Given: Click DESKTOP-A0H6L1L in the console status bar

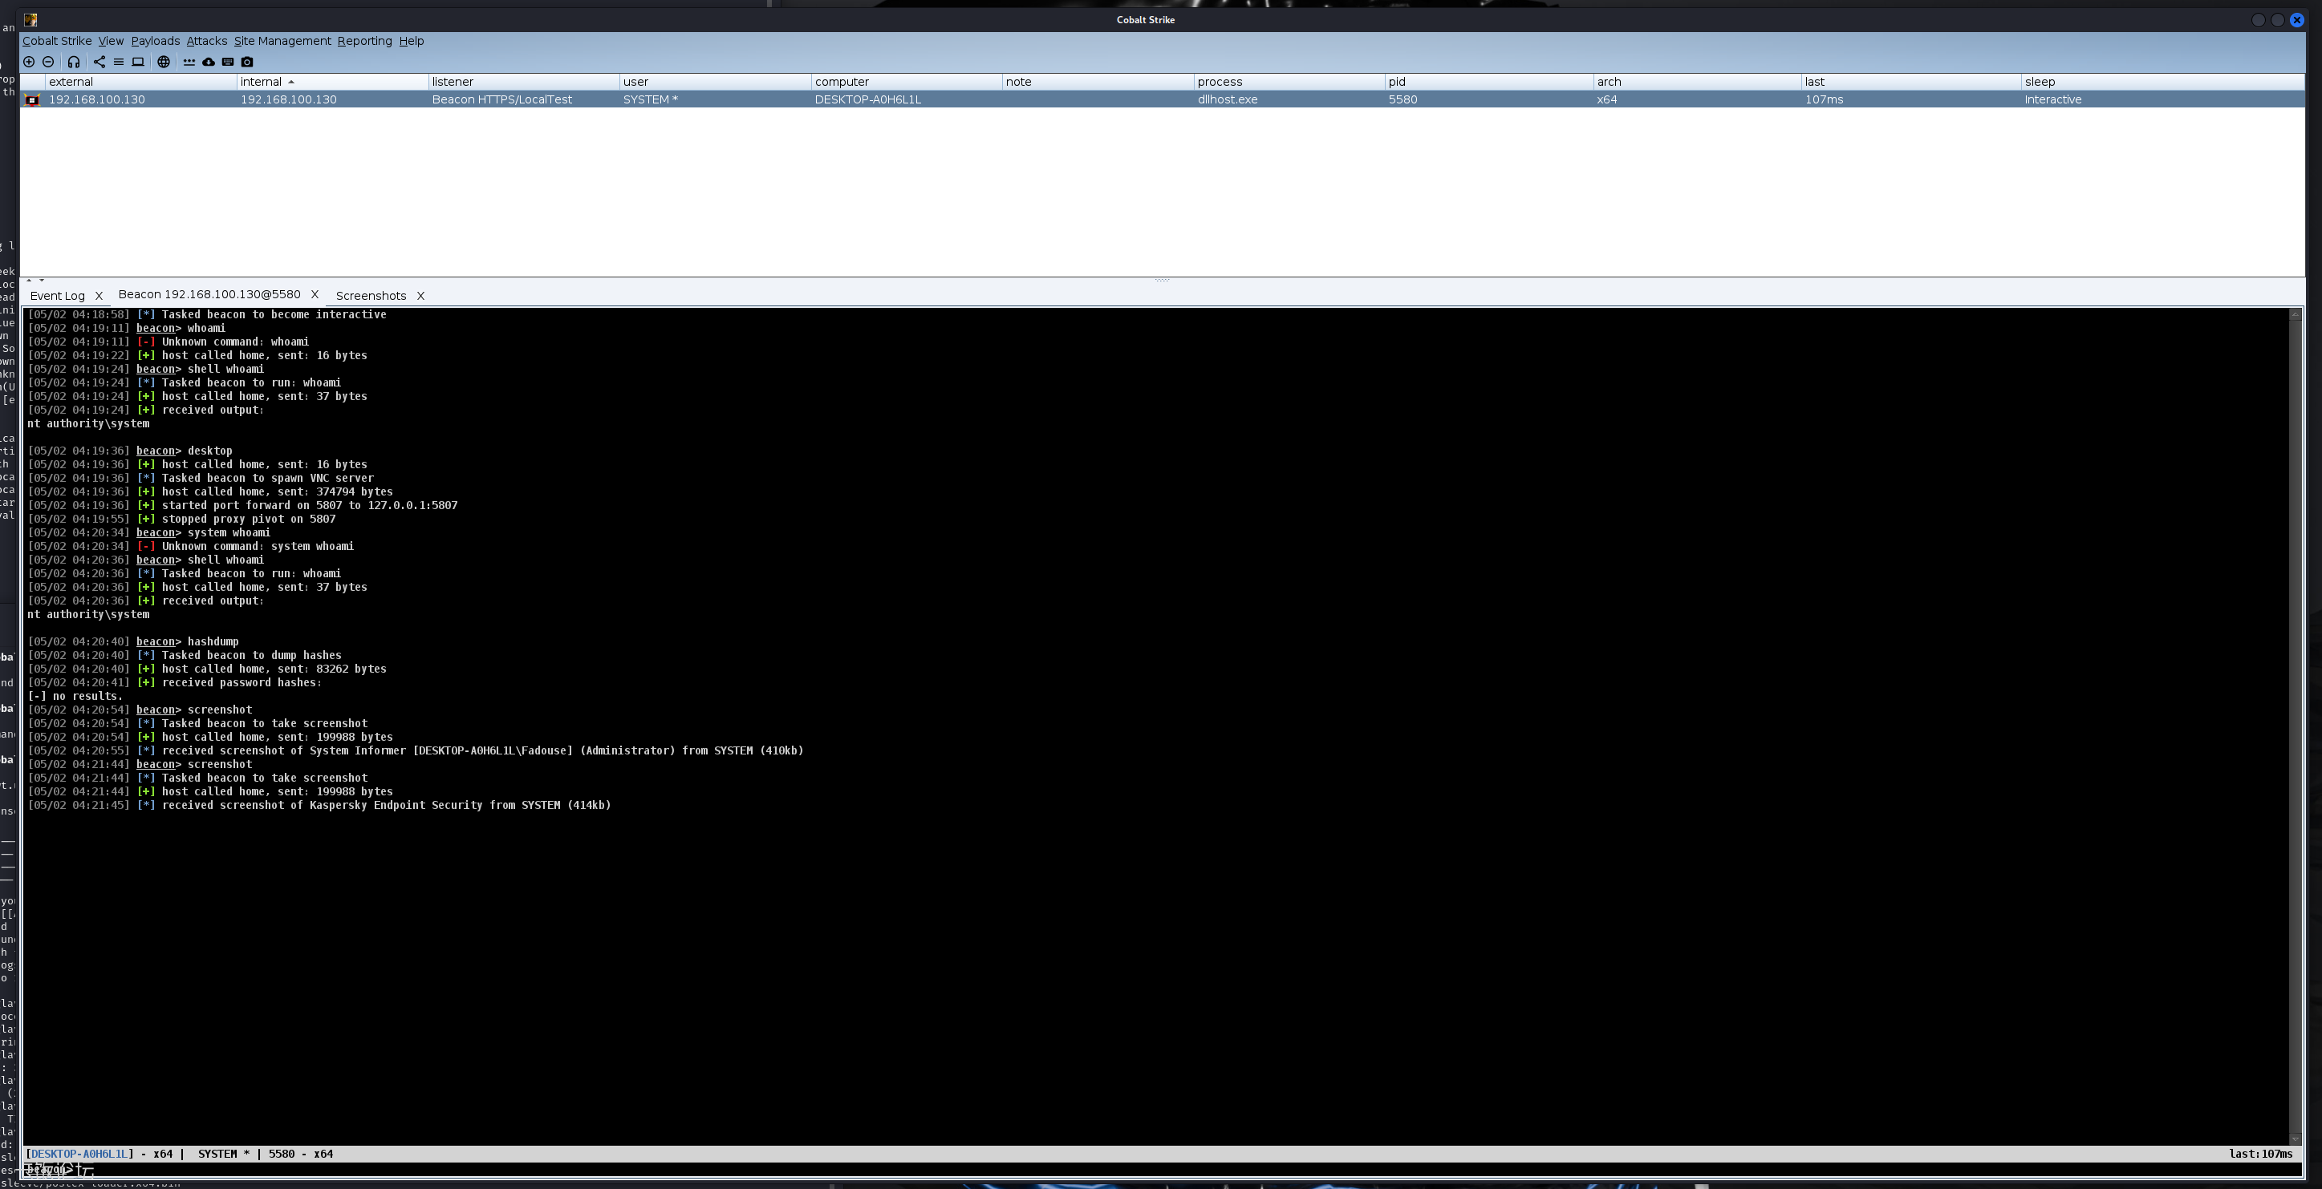Looking at the screenshot, I should coord(79,1154).
